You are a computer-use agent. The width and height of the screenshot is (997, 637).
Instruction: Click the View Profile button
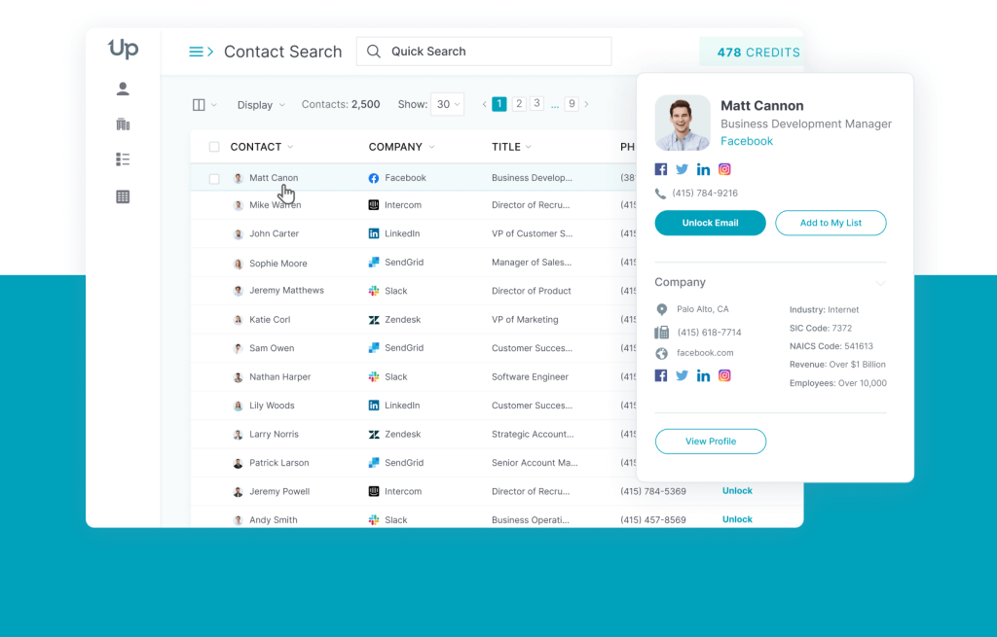pos(710,442)
